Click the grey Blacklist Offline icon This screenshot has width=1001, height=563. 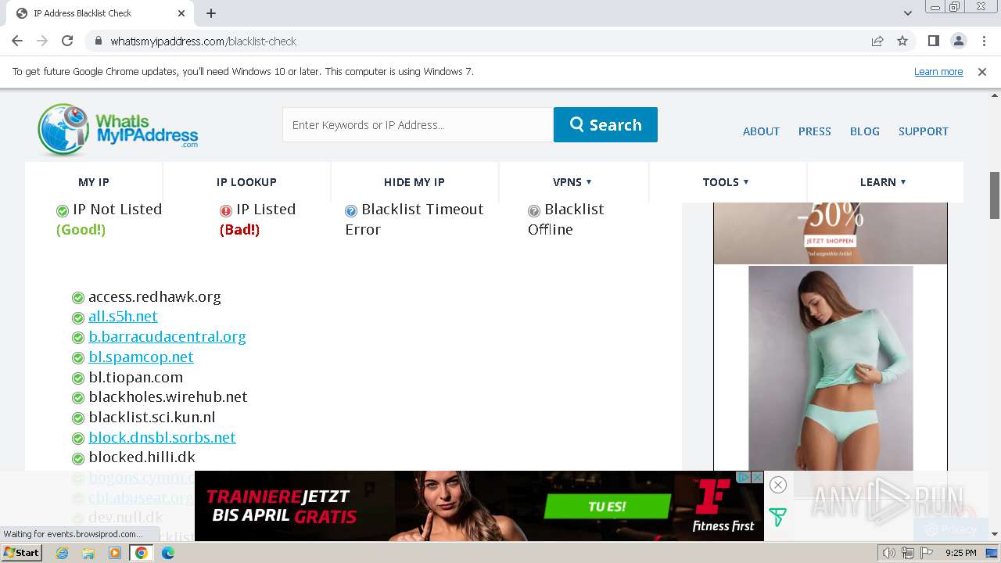pyautogui.click(x=534, y=210)
